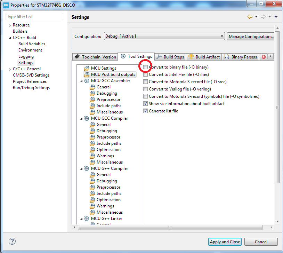This screenshot has height=253, width=283.
Task: Uncheck Generate list file checkbox
Action: 145,111
